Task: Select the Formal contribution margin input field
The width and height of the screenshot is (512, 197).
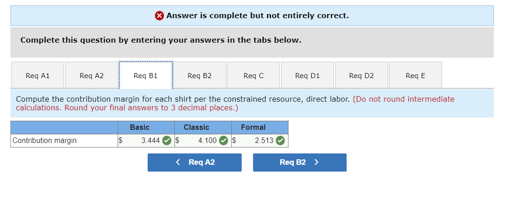Action: 256,141
